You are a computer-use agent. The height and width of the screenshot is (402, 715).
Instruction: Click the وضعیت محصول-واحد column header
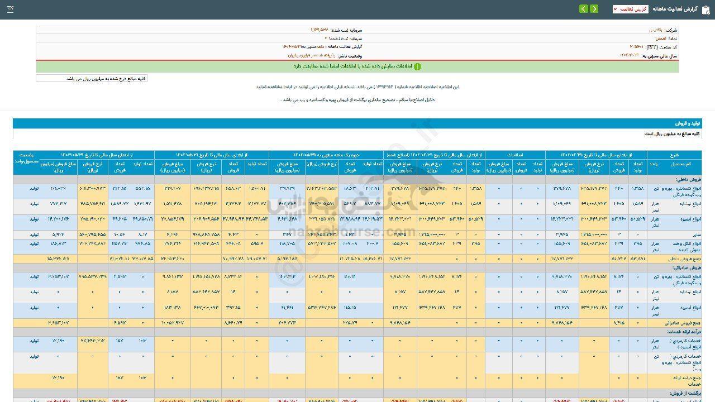point(26,158)
